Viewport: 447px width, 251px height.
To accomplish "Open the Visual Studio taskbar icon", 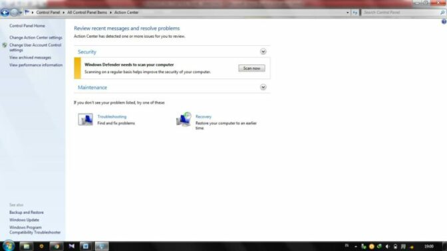I will click(x=71, y=246).
